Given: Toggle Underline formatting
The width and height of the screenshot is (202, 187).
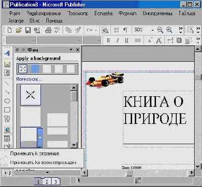Looking at the screenshot, I should pos(127,41).
